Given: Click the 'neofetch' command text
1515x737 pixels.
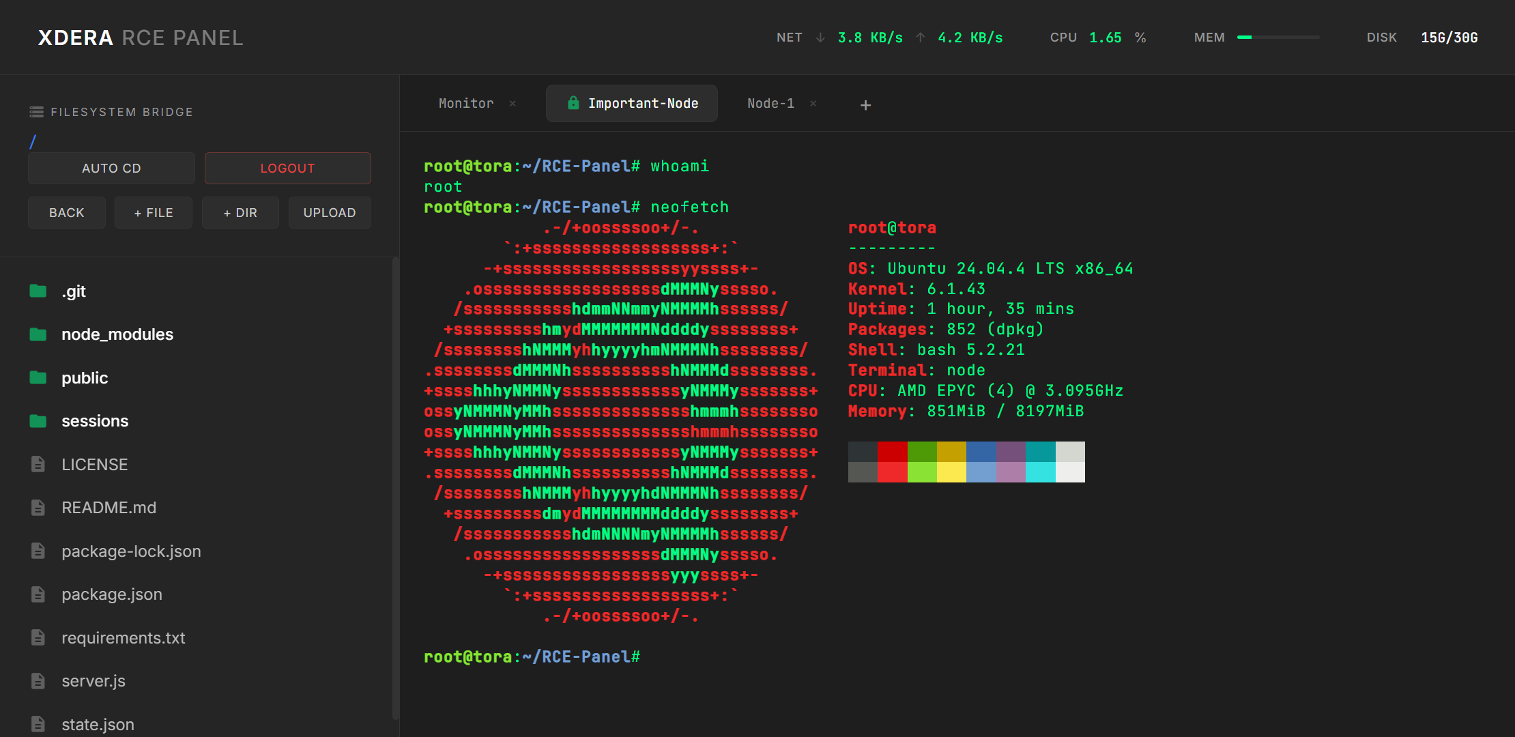Looking at the screenshot, I should pos(689,207).
